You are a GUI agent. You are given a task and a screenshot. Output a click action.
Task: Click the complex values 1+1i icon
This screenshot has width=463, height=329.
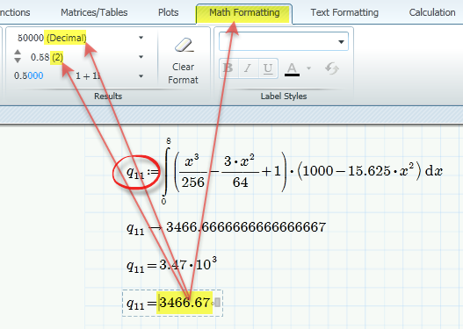(88, 76)
